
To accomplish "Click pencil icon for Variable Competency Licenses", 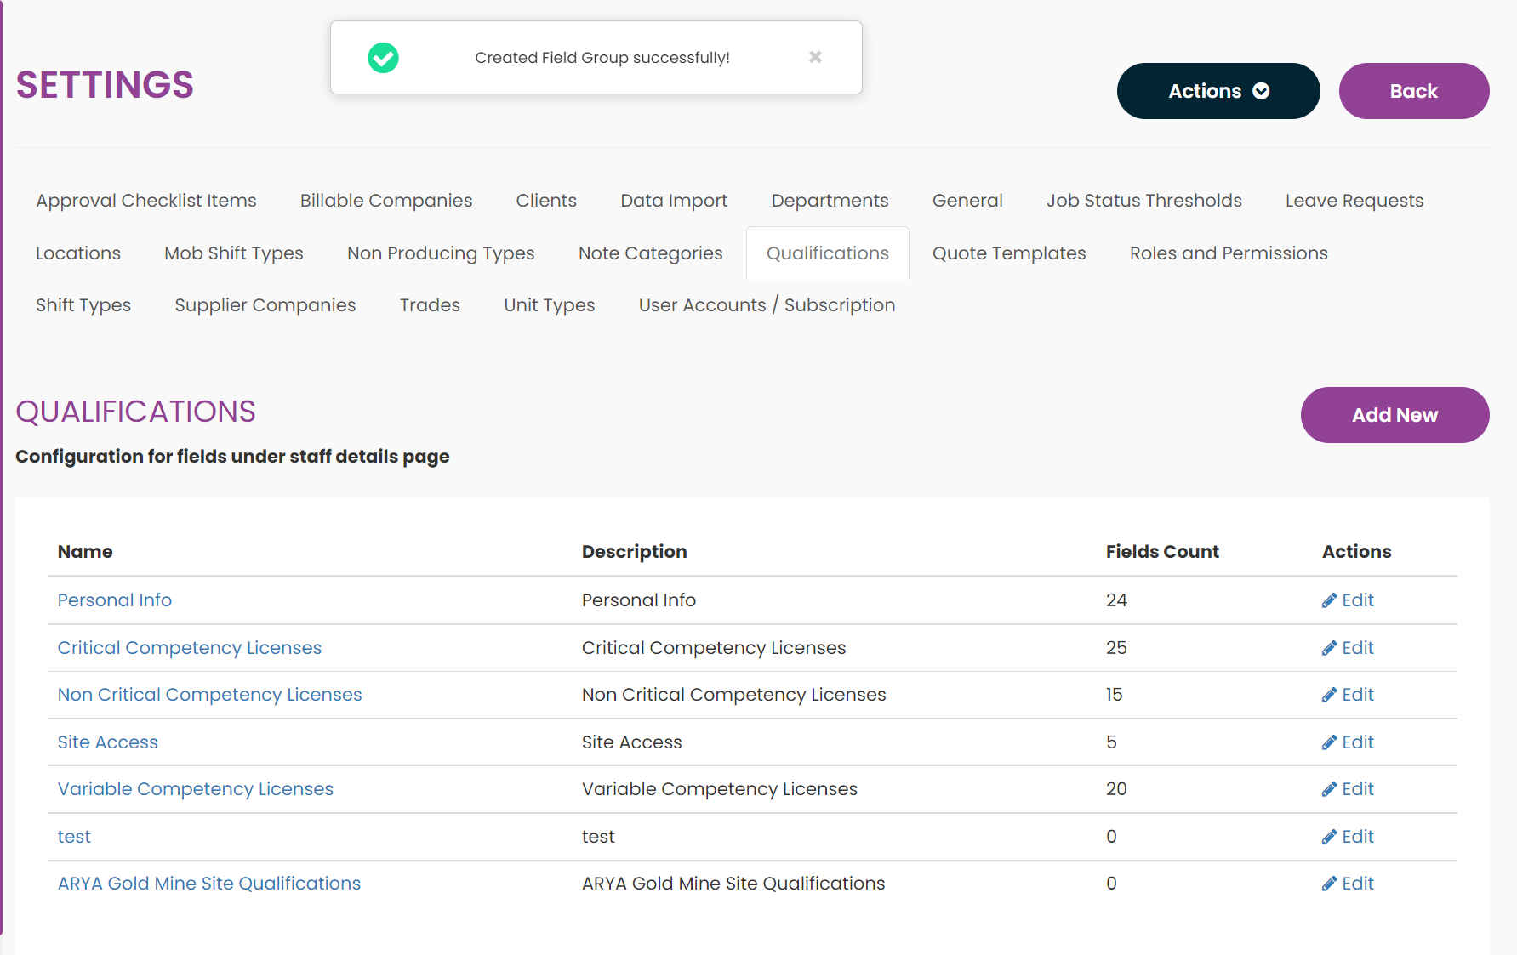I will [x=1329, y=789].
